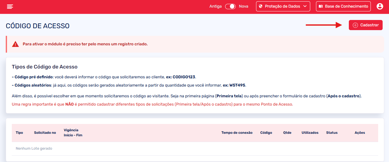Select the 'Antiga' version label
The height and width of the screenshot is (162, 389).
click(216, 6)
